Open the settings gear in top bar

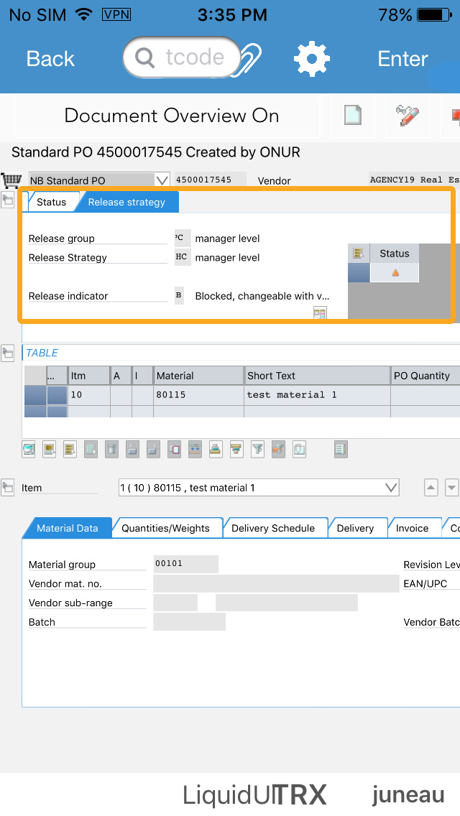tap(312, 58)
